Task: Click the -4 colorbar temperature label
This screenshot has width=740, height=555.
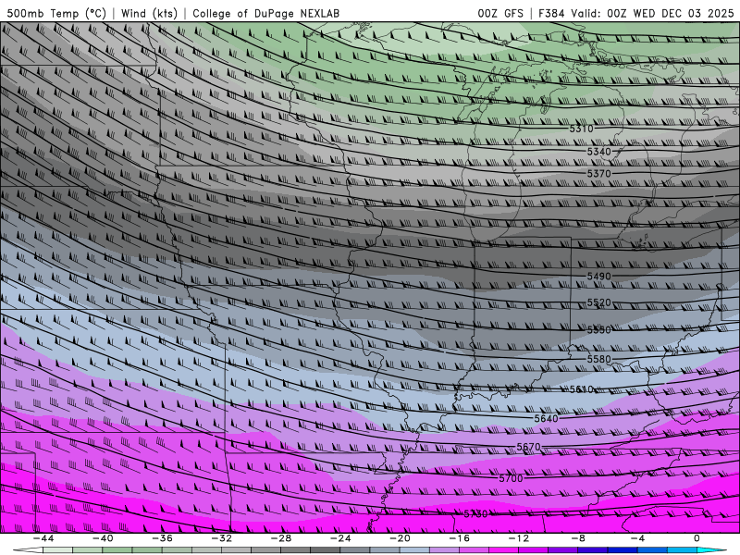Action: click(x=637, y=538)
